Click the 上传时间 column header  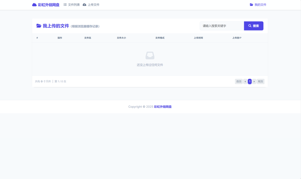(198, 38)
